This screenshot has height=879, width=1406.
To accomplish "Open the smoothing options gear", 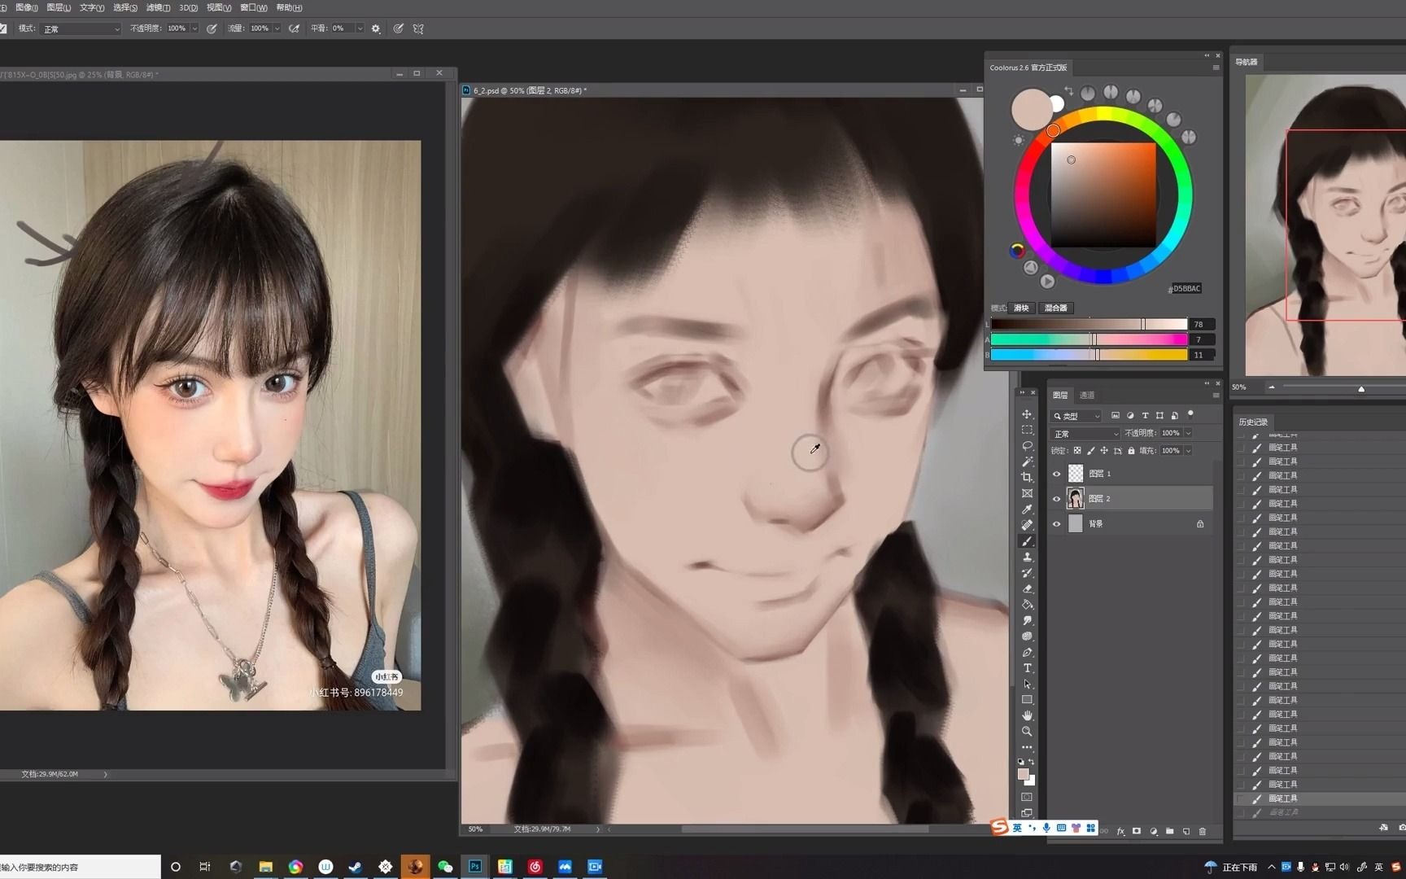I will point(375,28).
